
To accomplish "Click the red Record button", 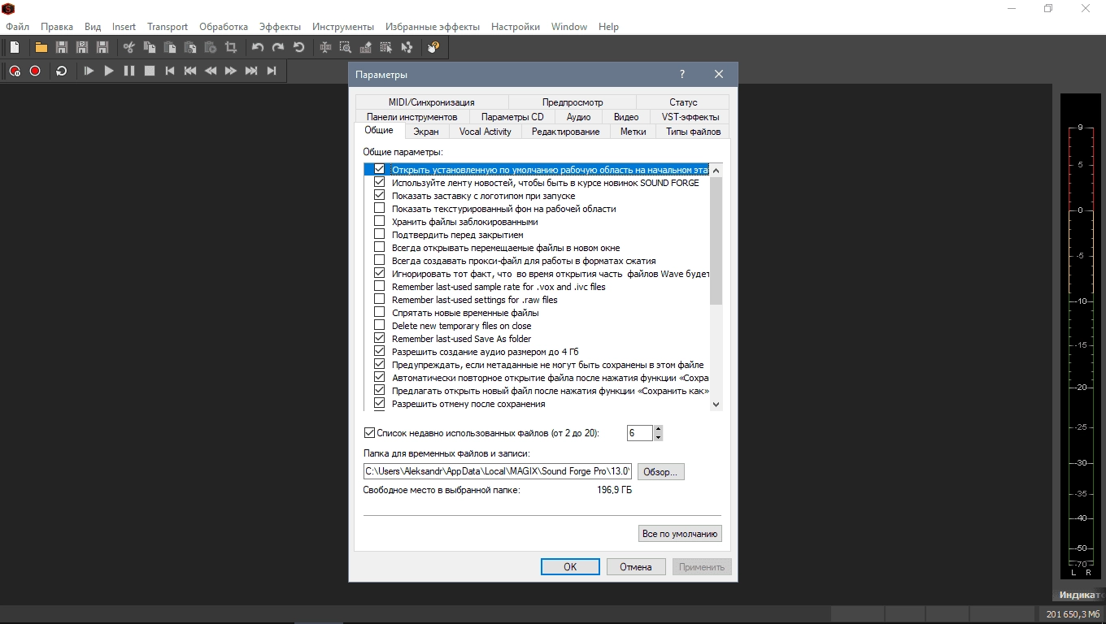I will [x=35, y=71].
